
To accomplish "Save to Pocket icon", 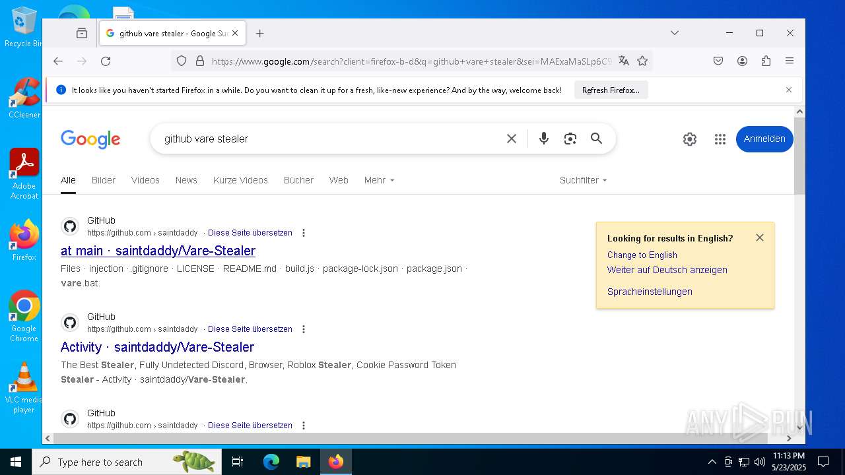I will pos(718,61).
